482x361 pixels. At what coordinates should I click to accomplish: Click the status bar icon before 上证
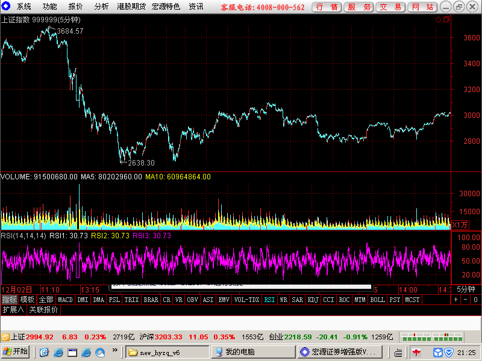pyautogui.click(x=5, y=338)
